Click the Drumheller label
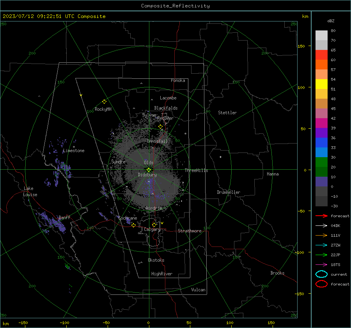Viewport: 351px width, 328px height. [x=229, y=192]
